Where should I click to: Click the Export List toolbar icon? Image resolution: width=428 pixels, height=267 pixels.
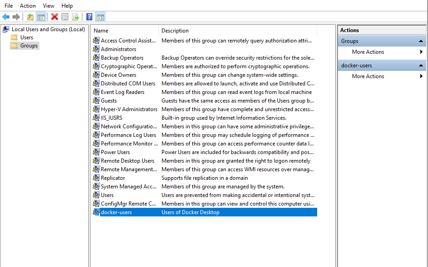(75, 17)
